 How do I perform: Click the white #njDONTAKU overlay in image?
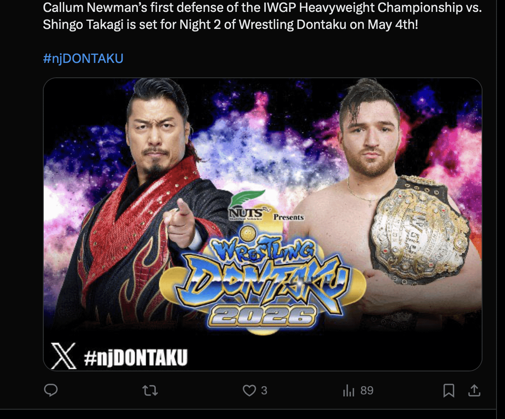point(136,357)
